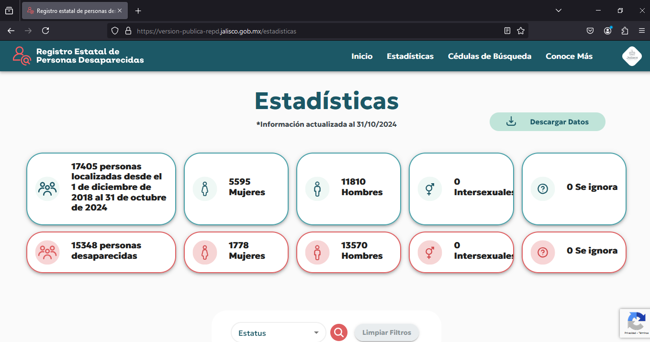Open a new browser tab
This screenshot has height=342, width=650.
[x=138, y=11]
